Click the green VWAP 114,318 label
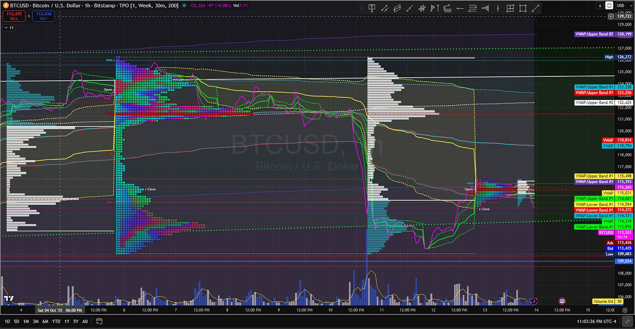635x329 pixels. tap(617, 221)
